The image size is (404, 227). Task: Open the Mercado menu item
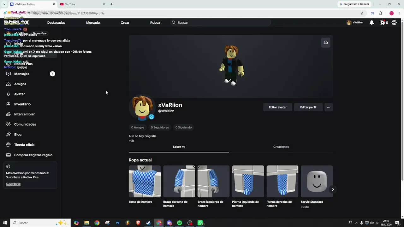tap(93, 23)
